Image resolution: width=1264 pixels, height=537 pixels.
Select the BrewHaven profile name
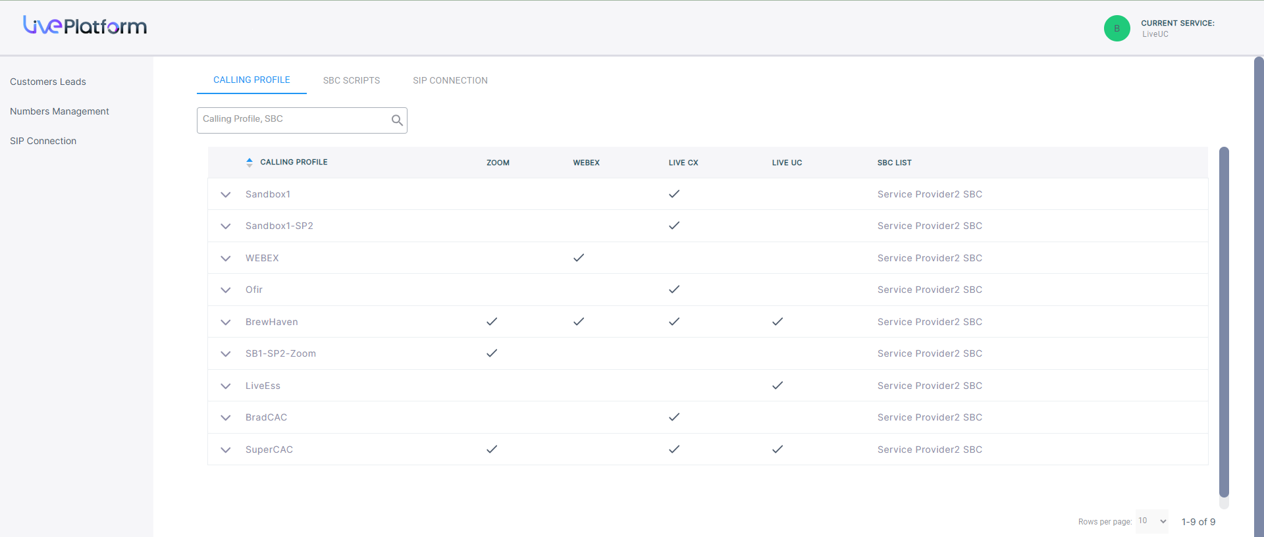point(272,322)
